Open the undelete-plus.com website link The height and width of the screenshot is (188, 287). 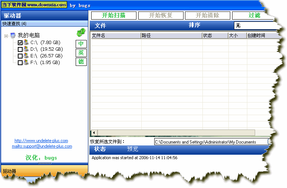click(x=41, y=141)
